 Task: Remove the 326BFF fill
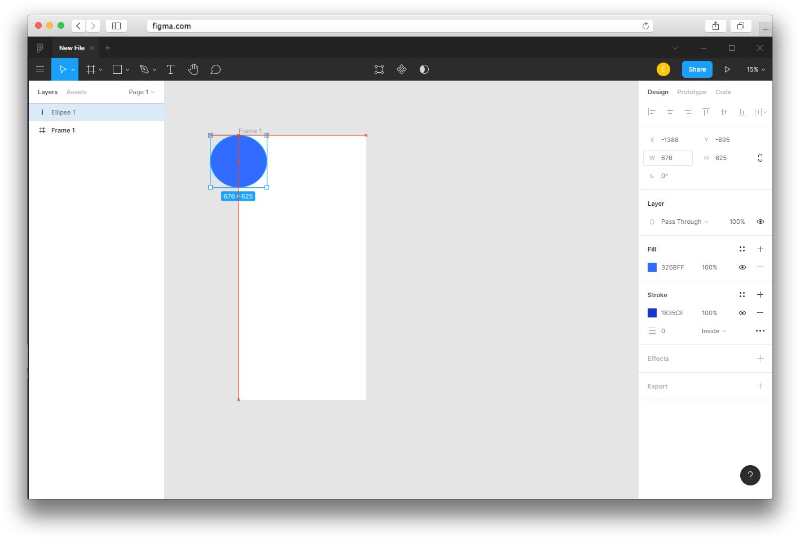click(x=760, y=267)
